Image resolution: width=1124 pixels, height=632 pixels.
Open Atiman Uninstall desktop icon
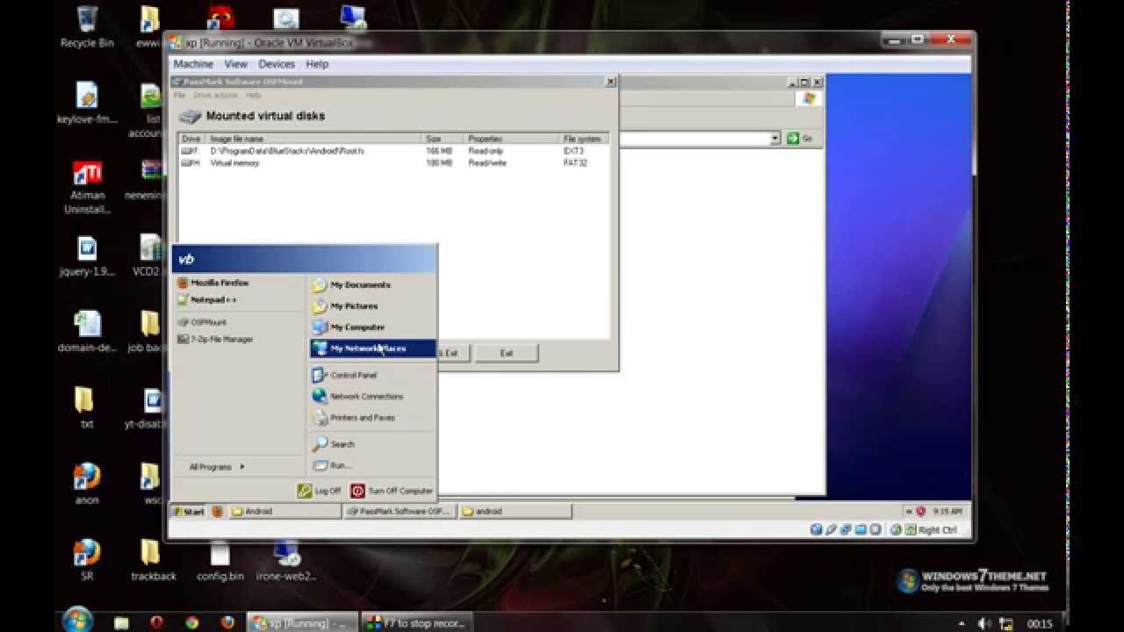pyautogui.click(x=87, y=188)
